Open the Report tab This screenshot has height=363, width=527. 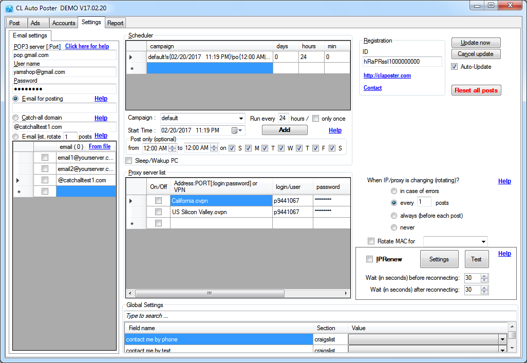(115, 23)
